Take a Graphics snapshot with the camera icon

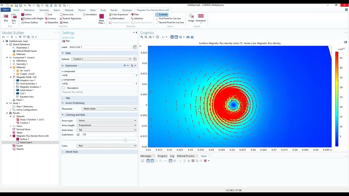coord(188,37)
